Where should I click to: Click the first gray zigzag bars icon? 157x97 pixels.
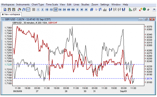(115, 9)
